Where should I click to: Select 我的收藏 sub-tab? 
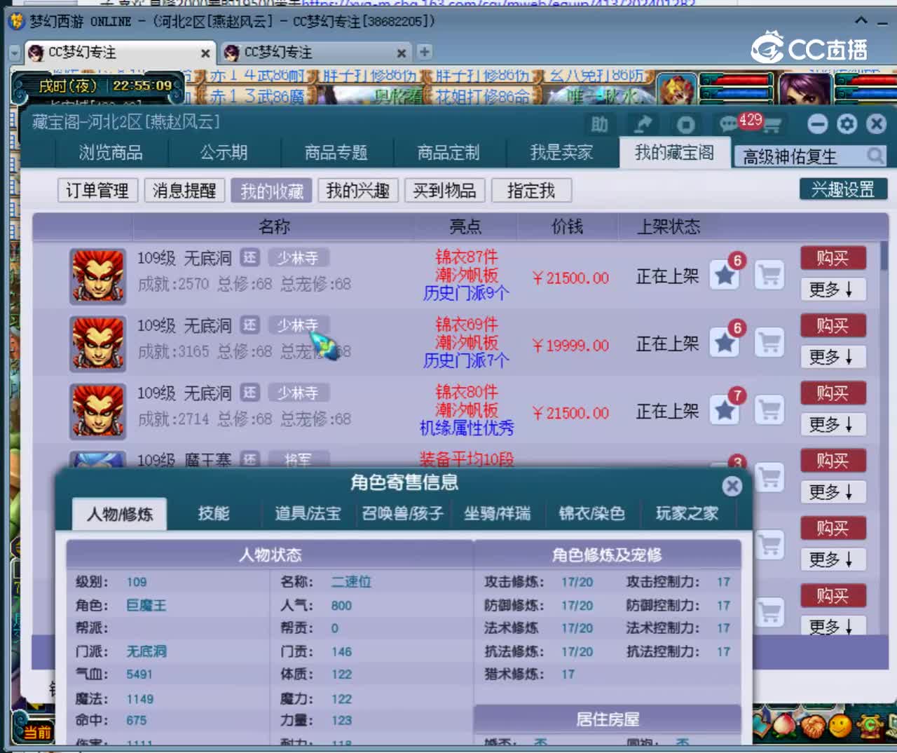pyautogui.click(x=272, y=190)
